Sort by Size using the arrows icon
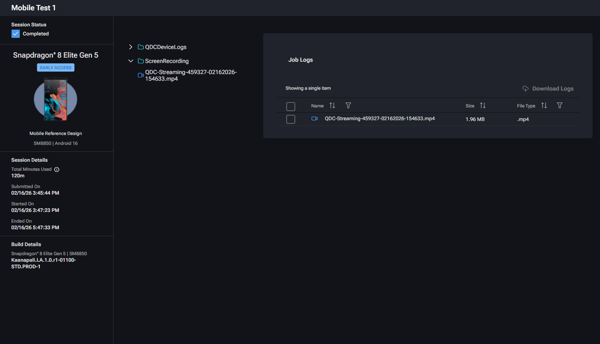Screen dimensions: 600x344 coord(483,106)
